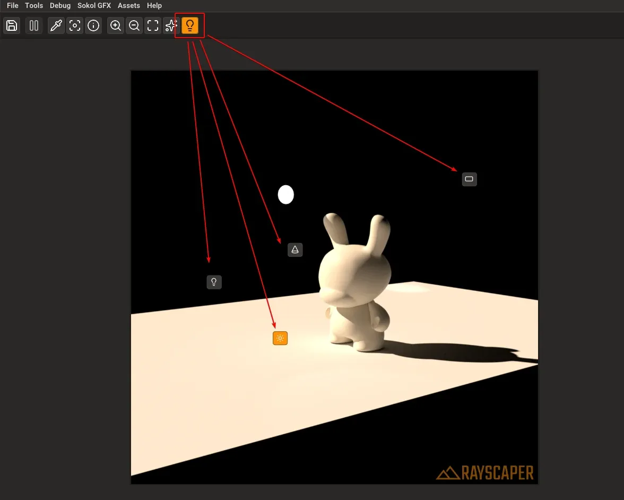This screenshot has height=500, width=624.
Task: Open the Assets menu
Action: [x=128, y=5]
